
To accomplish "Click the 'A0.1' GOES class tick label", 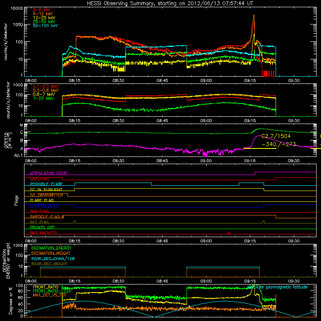I will coord(18,156).
